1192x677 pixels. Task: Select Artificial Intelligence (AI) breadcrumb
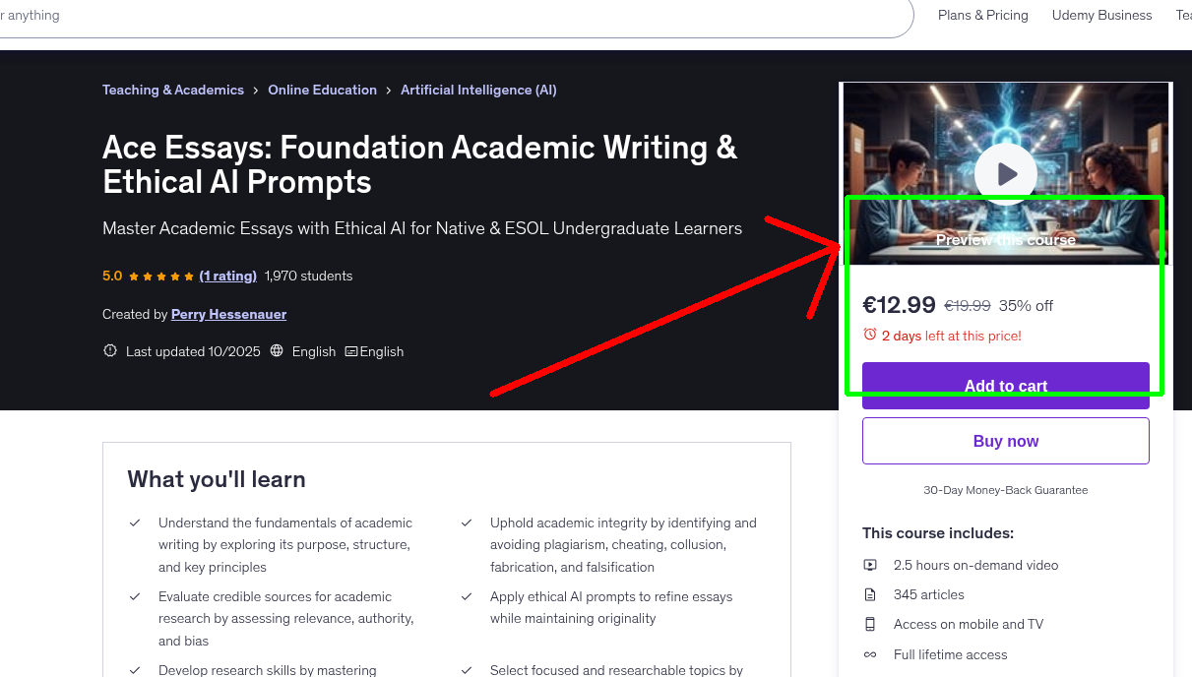tap(477, 90)
